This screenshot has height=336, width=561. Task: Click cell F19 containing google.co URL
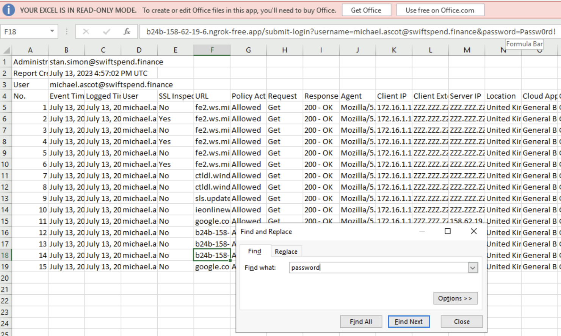212,267
